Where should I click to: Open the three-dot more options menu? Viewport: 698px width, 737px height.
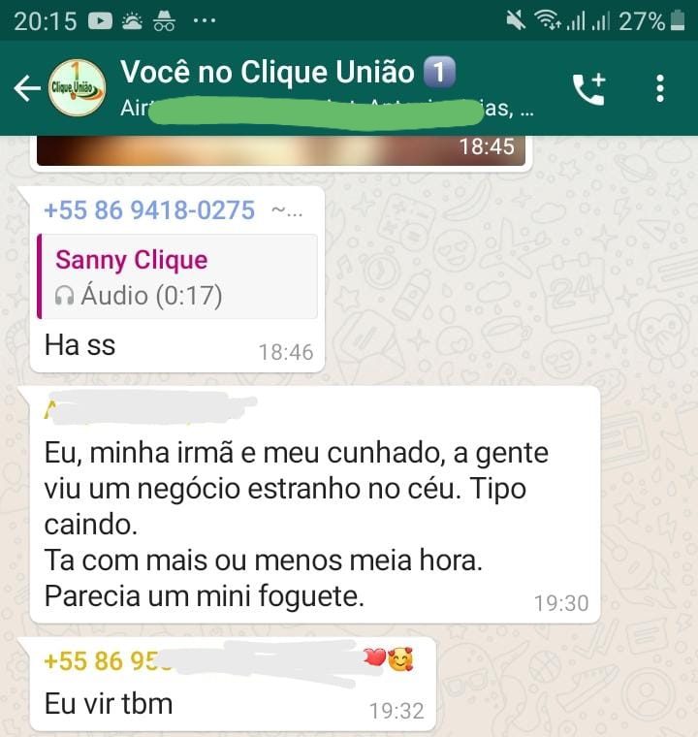click(660, 88)
